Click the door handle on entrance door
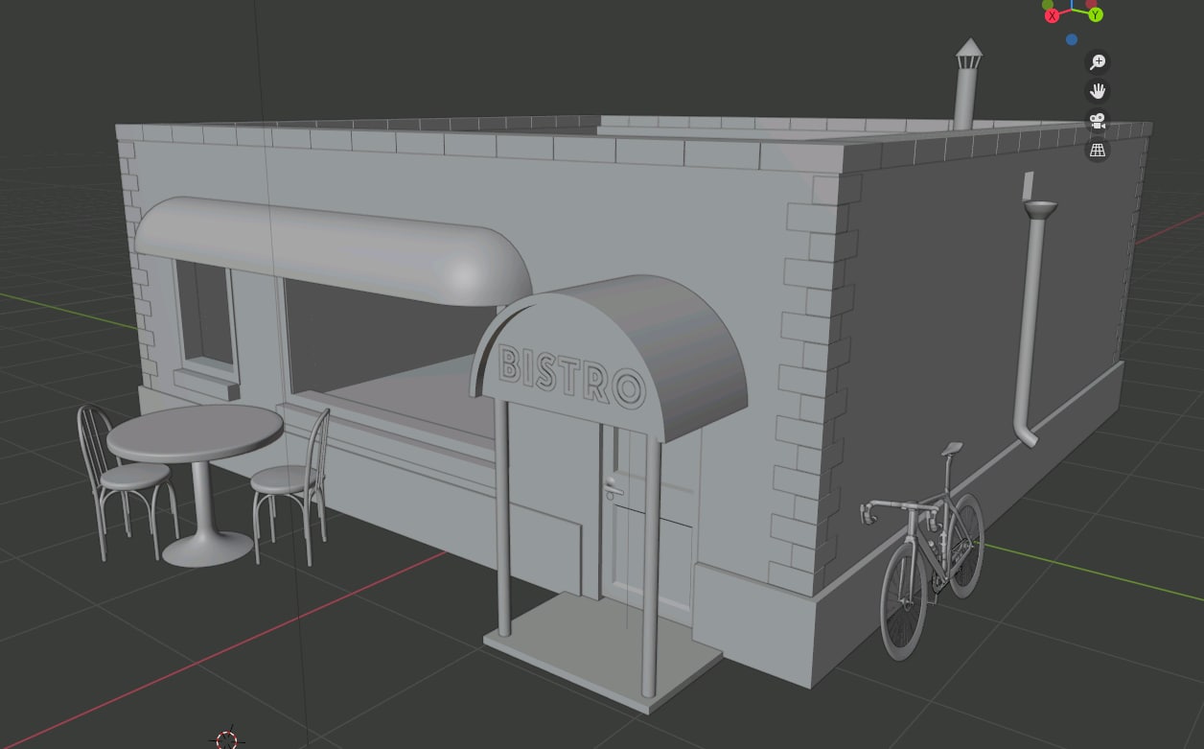The image size is (1204, 749). point(613,490)
